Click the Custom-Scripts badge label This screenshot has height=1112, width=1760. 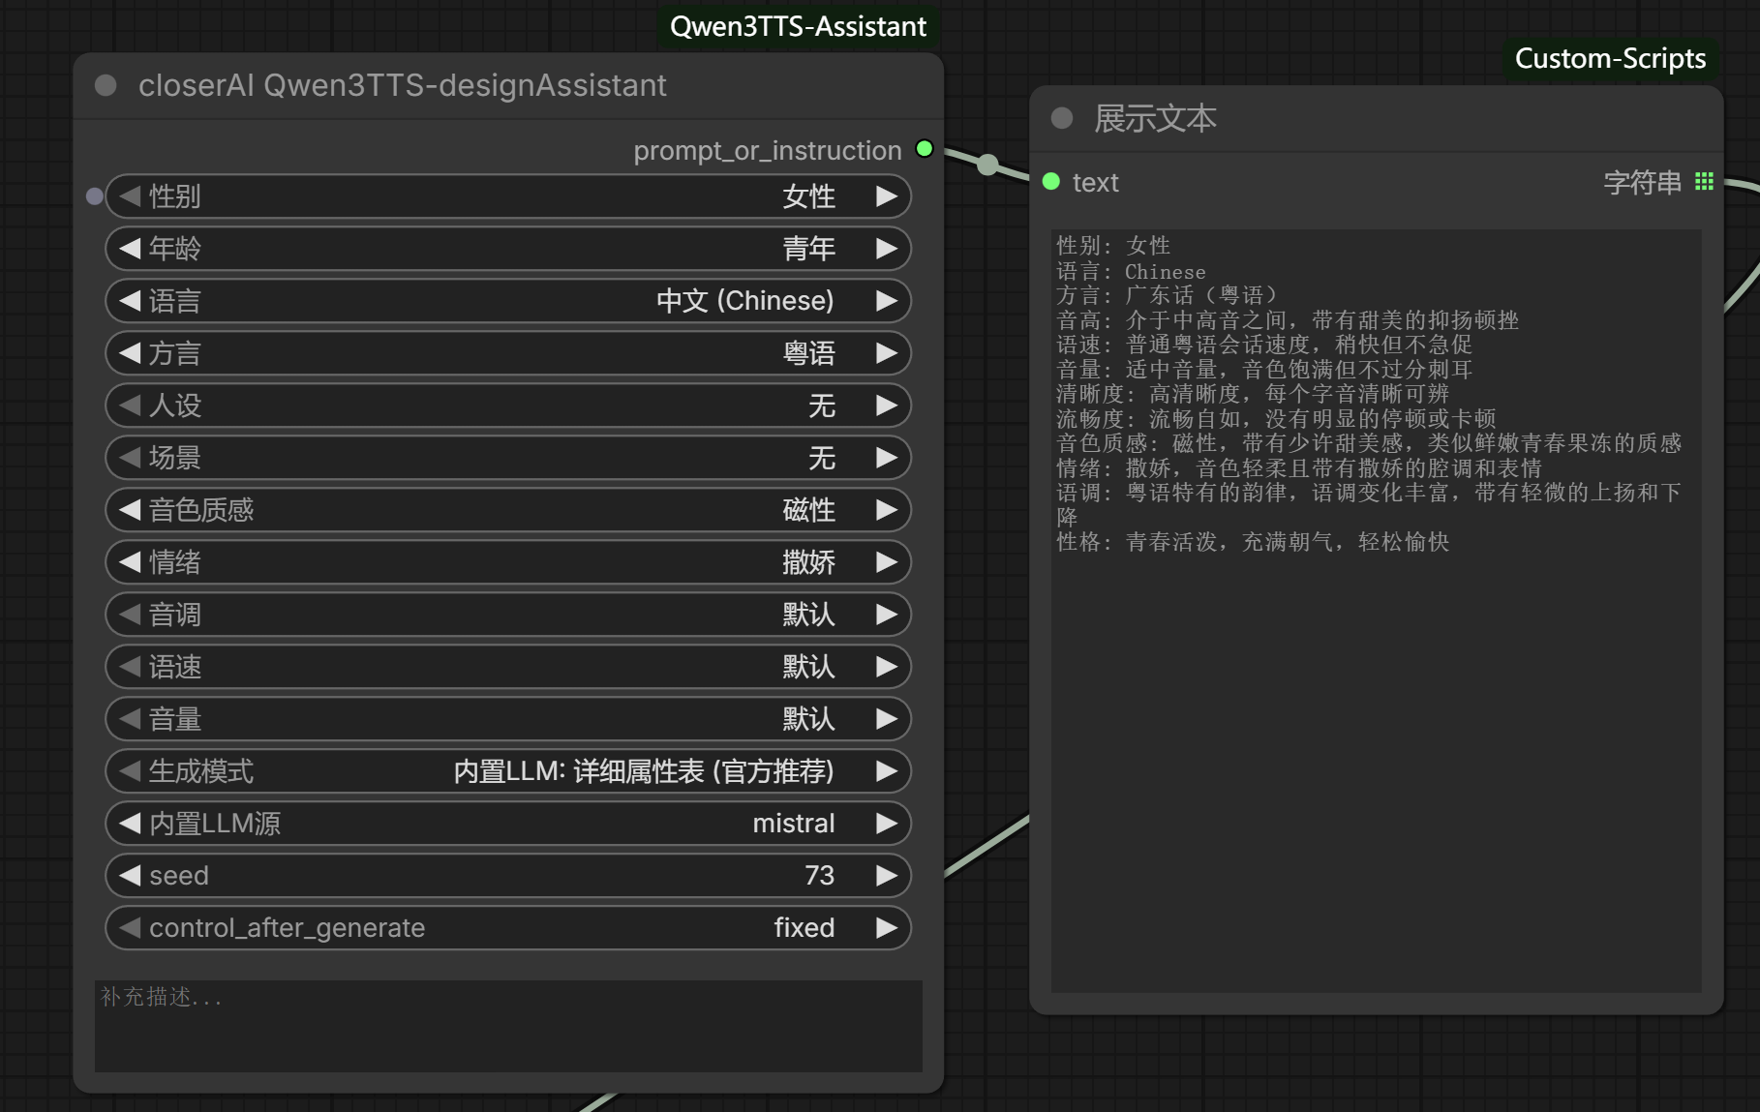(1609, 58)
